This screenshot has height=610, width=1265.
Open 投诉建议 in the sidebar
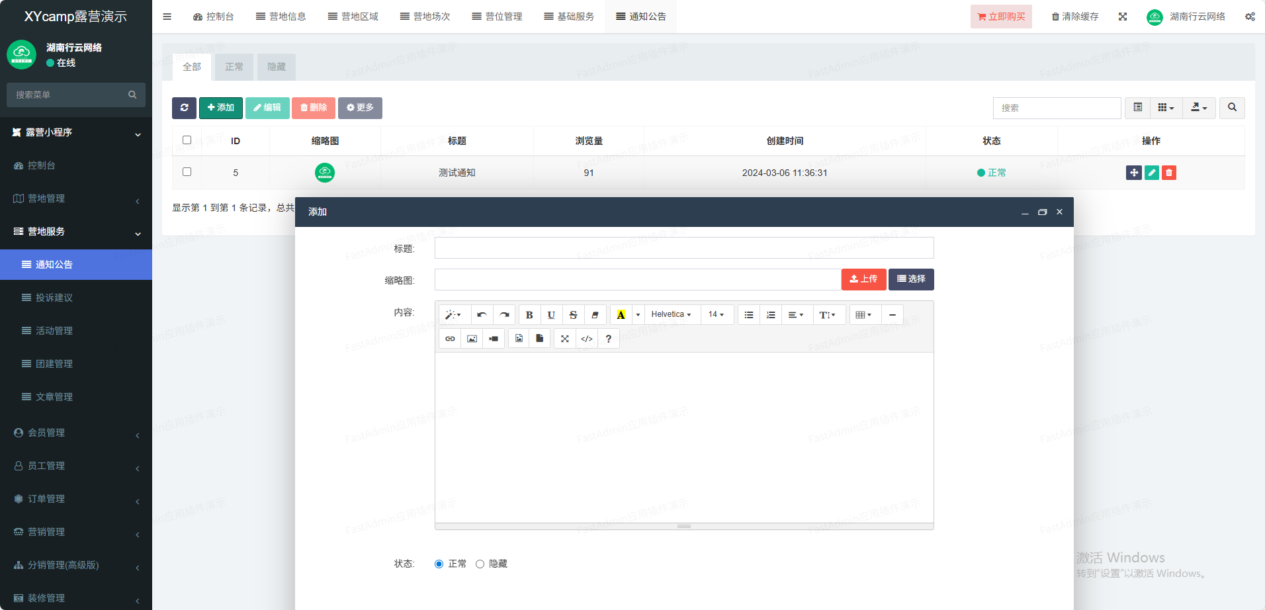[54, 298]
